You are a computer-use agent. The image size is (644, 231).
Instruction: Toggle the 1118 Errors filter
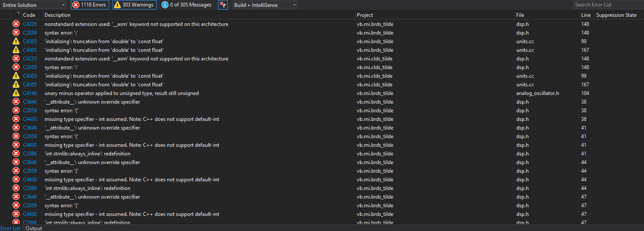90,5
